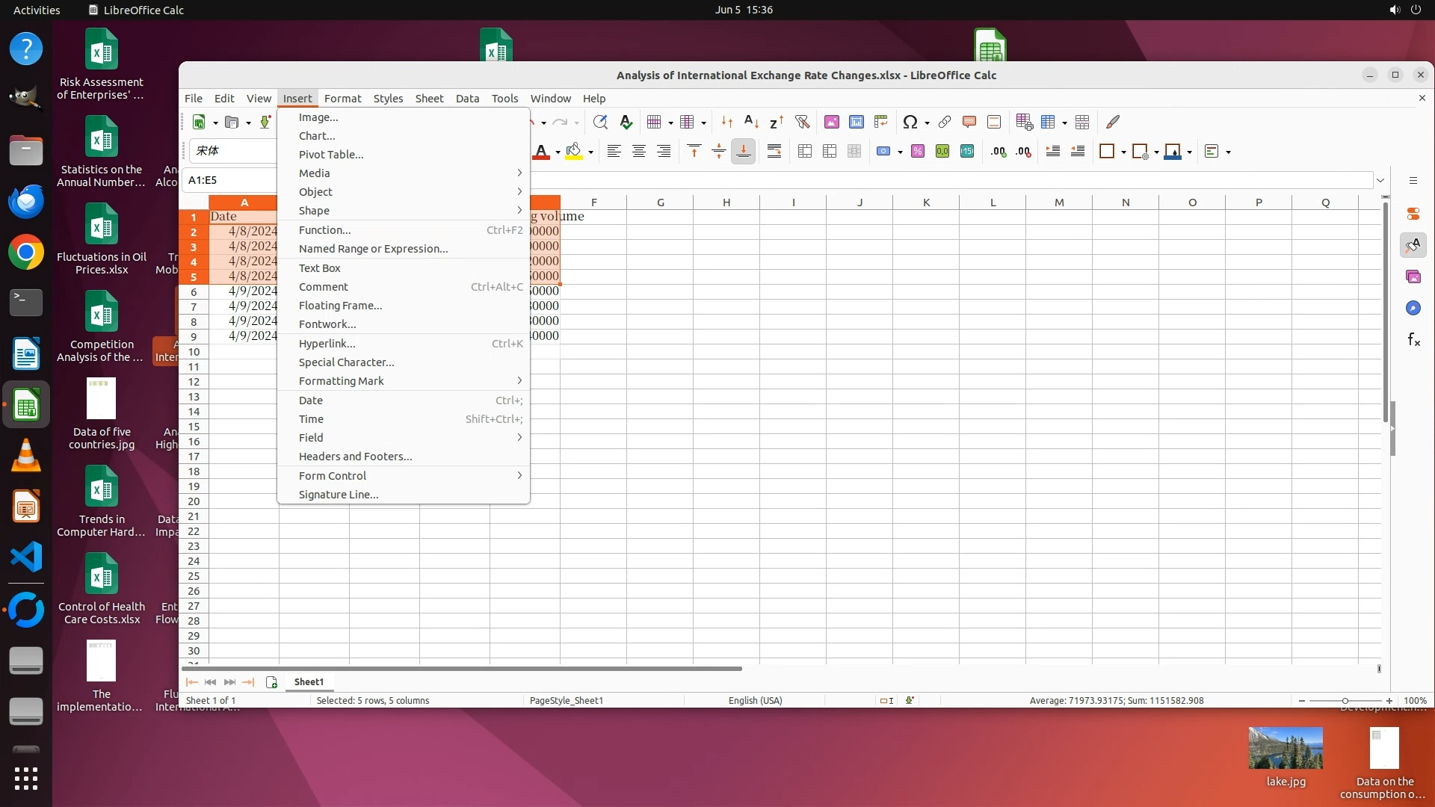The height and width of the screenshot is (807, 1435).
Task: Click Sort Ascending toolbar icon
Action: click(752, 122)
